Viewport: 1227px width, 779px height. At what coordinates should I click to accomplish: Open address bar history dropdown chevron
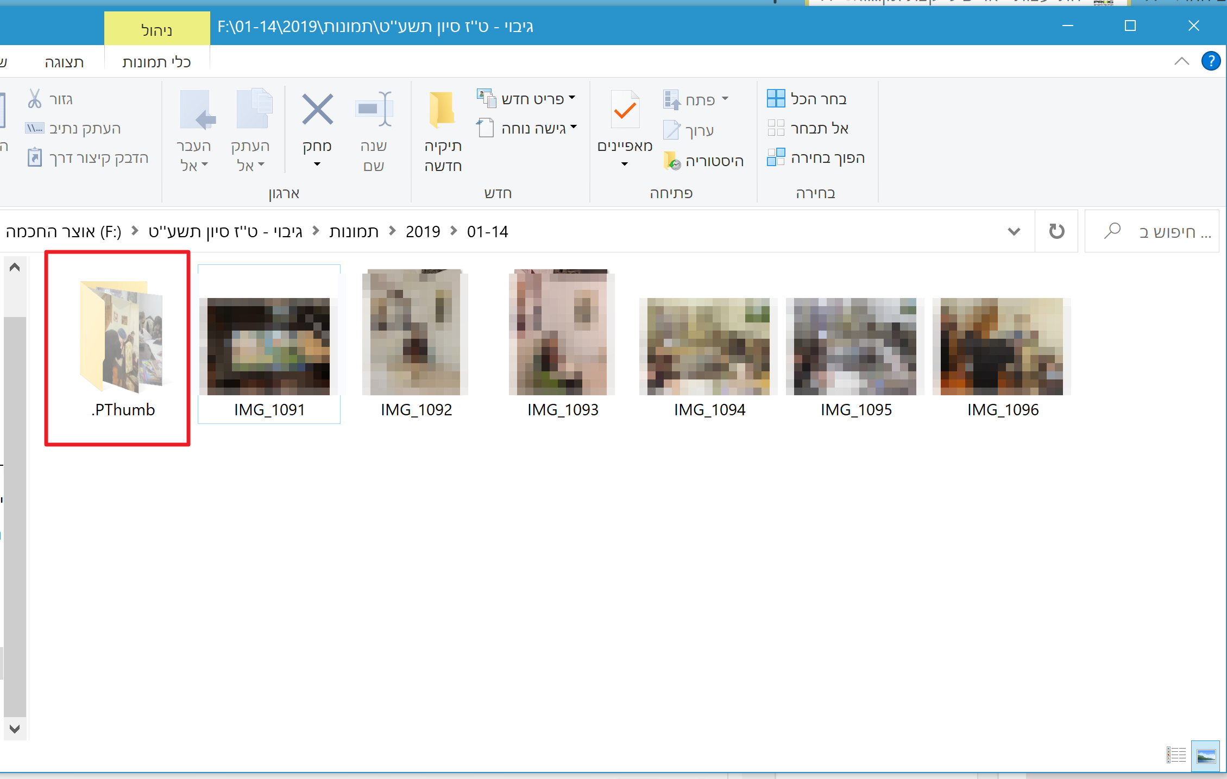point(1014,232)
